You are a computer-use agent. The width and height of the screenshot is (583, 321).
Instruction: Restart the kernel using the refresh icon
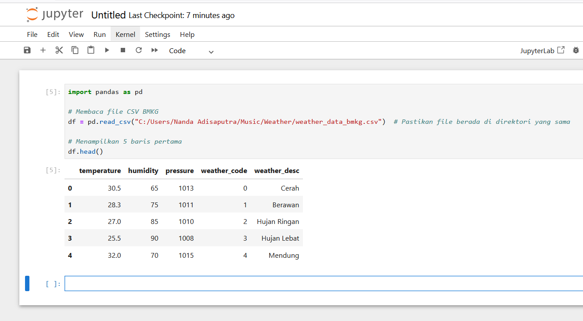coord(139,50)
